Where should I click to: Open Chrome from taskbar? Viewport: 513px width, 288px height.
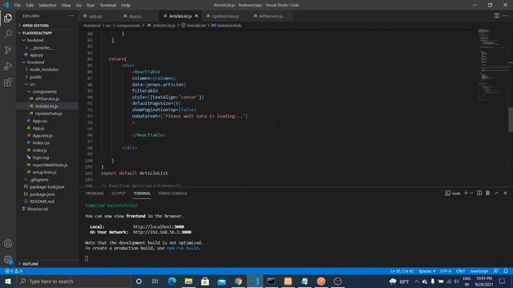[238, 281]
